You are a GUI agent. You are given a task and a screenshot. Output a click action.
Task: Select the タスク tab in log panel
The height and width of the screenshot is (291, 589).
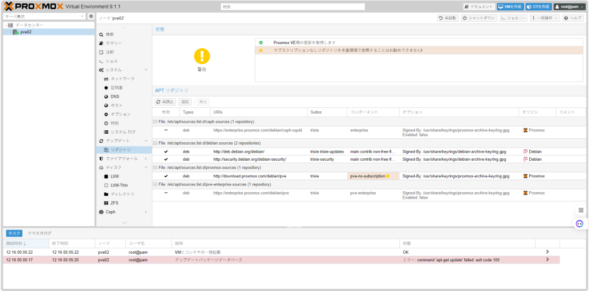coord(14,233)
